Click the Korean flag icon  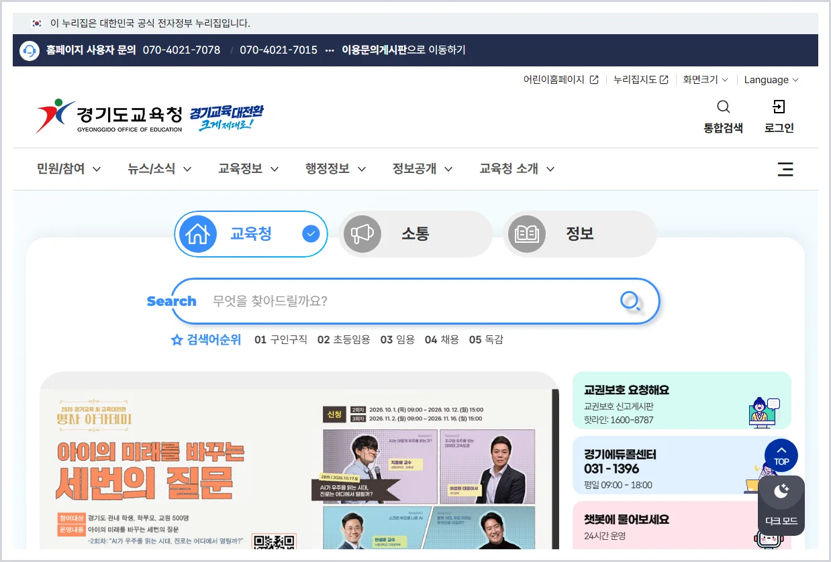[37, 23]
